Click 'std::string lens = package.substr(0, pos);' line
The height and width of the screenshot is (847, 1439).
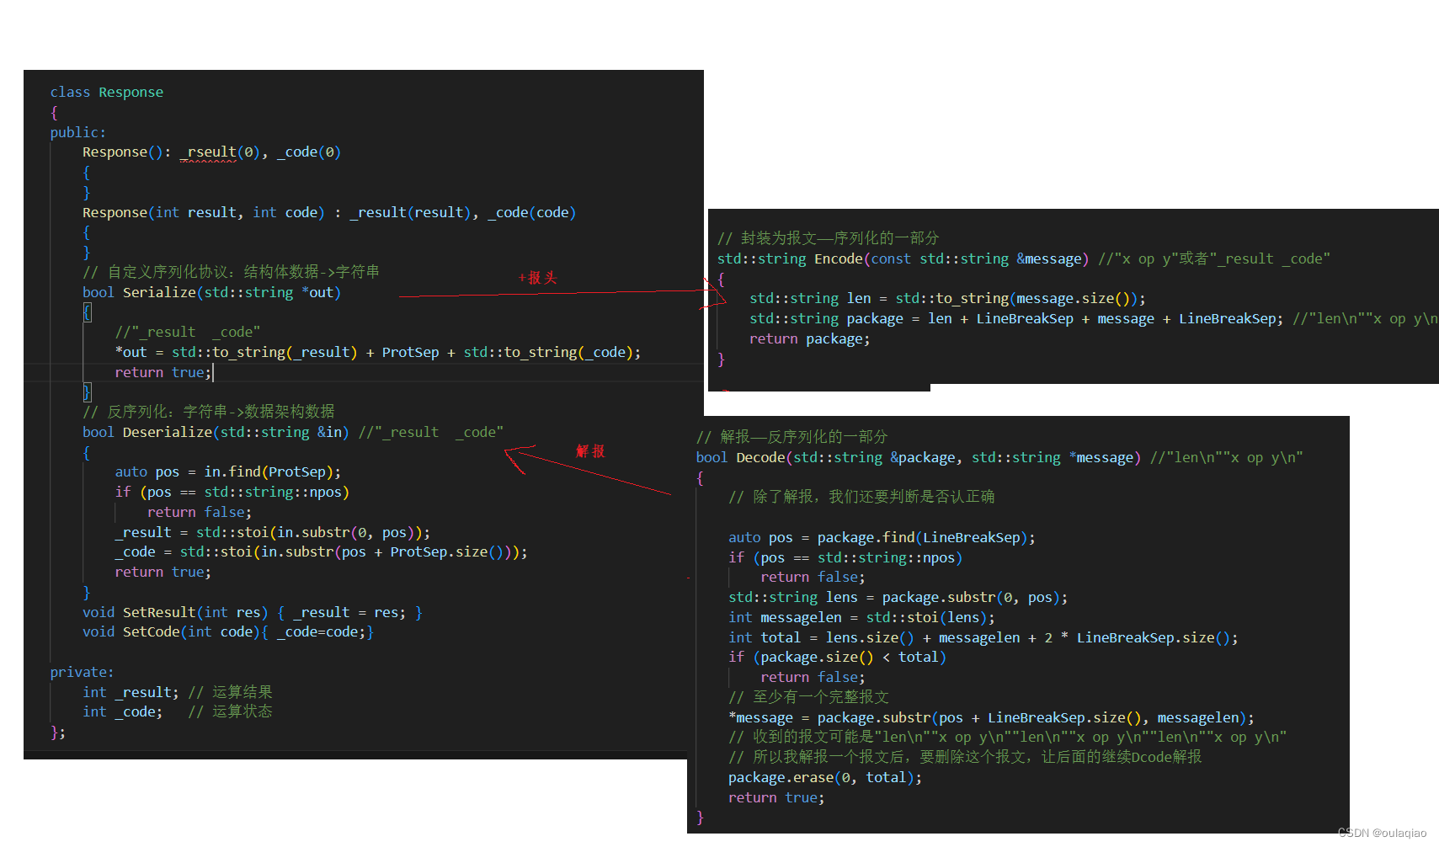898,597
